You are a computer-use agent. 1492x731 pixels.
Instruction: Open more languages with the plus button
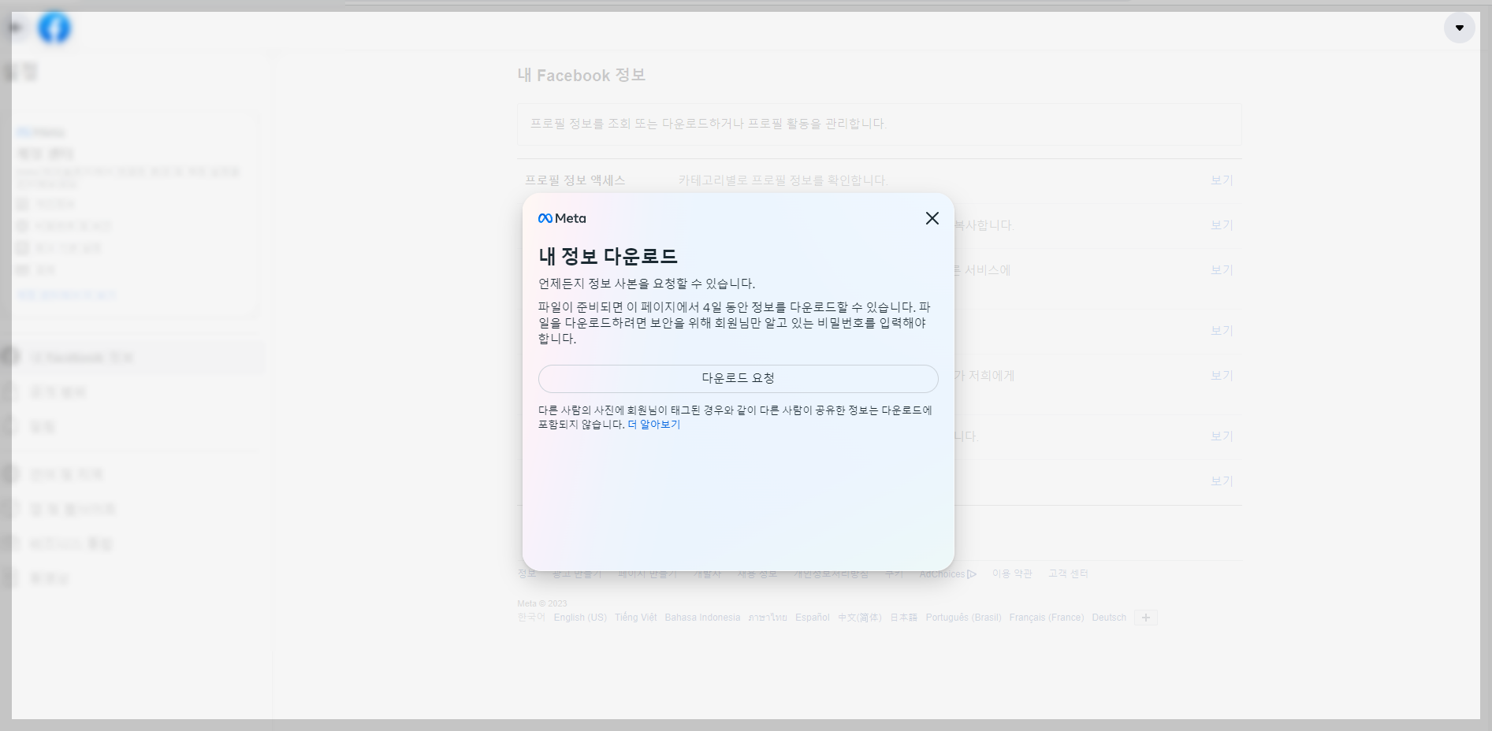click(1146, 618)
